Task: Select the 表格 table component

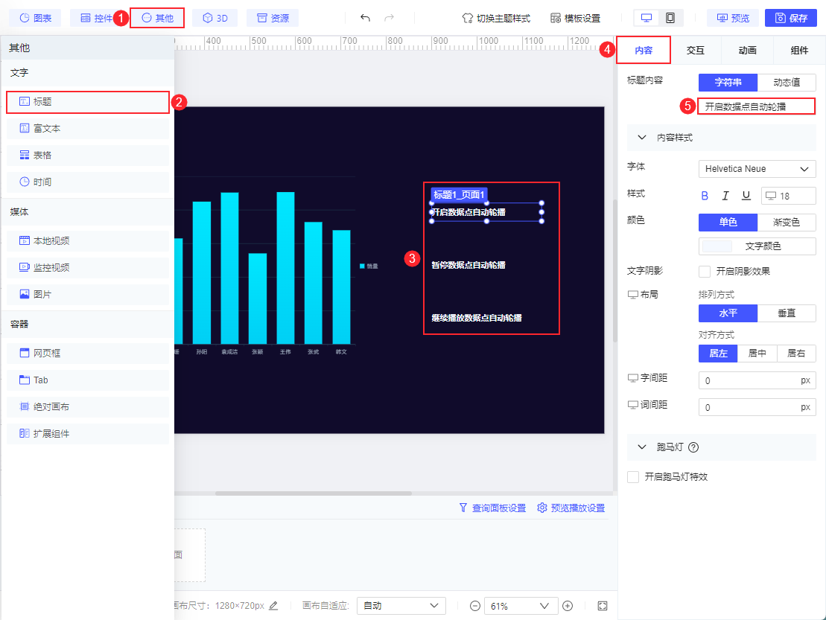Action: click(x=88, y=156)
